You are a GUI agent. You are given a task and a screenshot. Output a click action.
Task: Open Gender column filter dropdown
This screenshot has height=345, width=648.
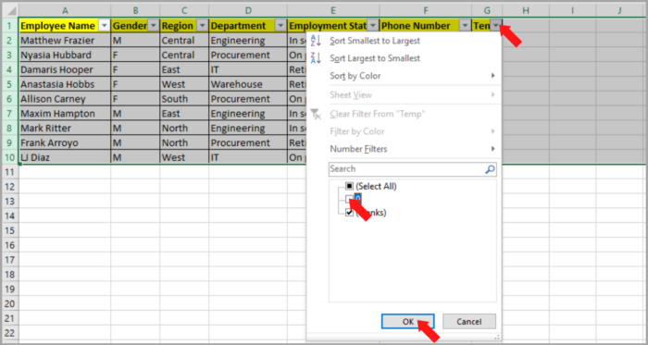[x=154, y=26]
